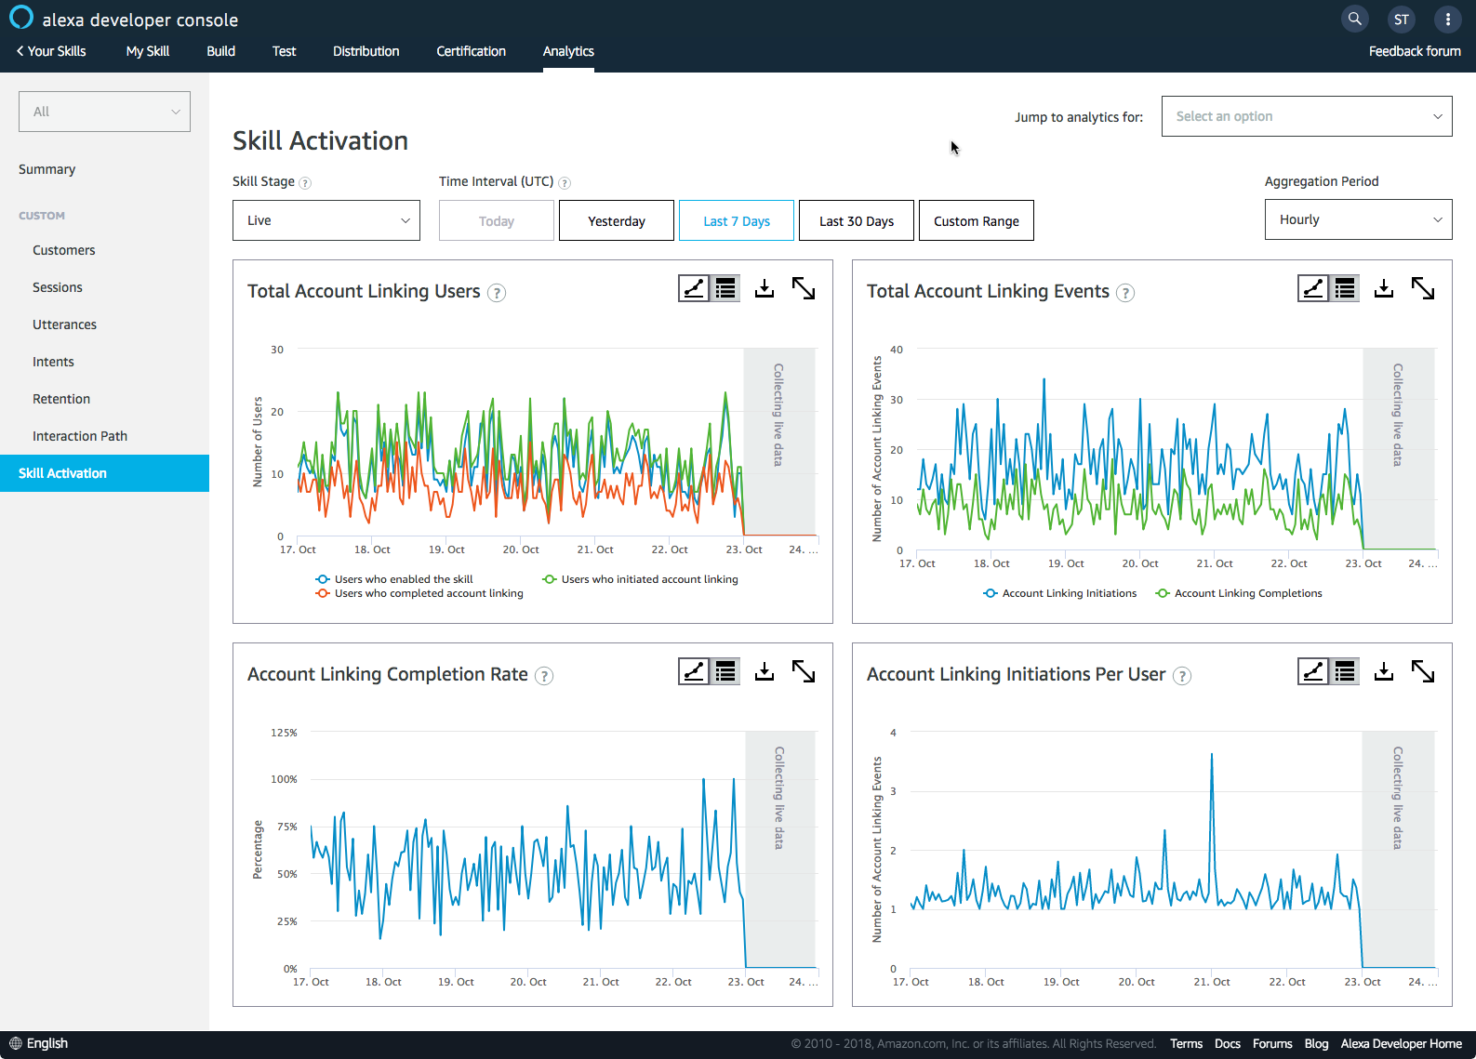This screenshot has height=1059, width=1476.
Task: Switch Total Account Linking Users to table view
Action: (725, 289)
